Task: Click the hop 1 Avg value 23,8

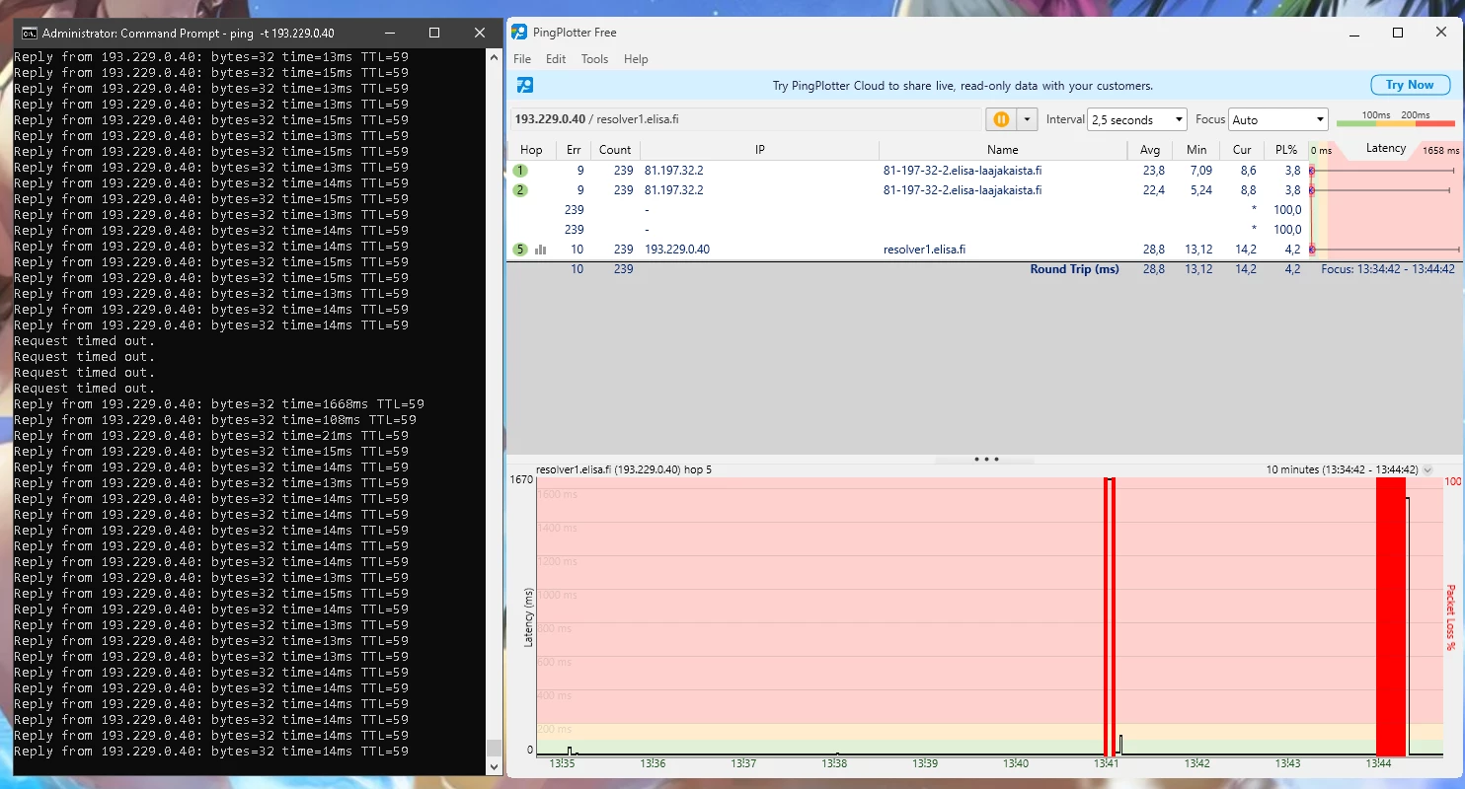Action: (1154, 171)
